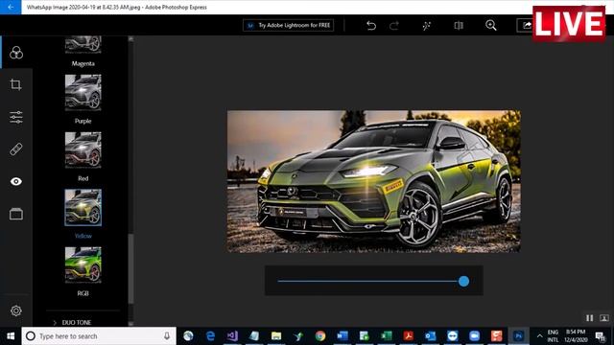Screen dimensions: 614x345
Task: Open the taskbar clock showing 8:54 PM
Action: point(576,336)
